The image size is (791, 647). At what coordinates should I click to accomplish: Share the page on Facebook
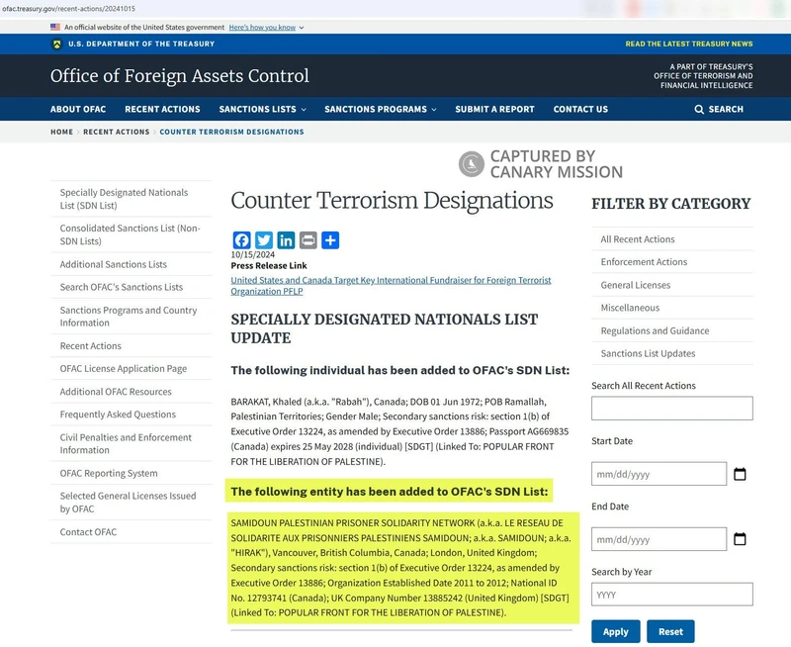240,239
